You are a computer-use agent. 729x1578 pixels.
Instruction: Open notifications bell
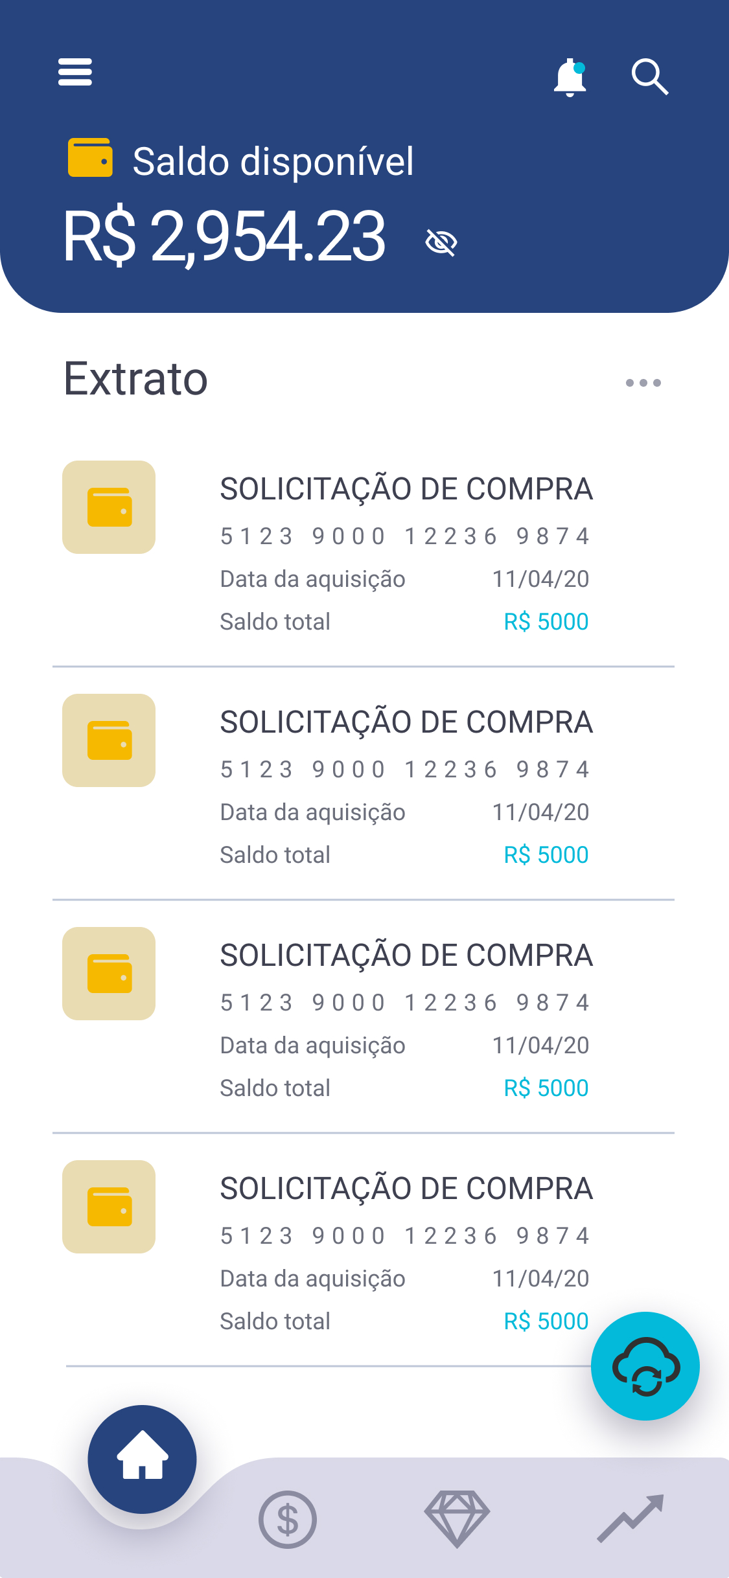point(570,77)
